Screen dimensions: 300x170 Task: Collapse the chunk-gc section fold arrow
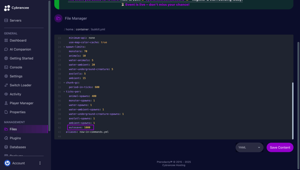pyautogui.click(x=64, y=83)
